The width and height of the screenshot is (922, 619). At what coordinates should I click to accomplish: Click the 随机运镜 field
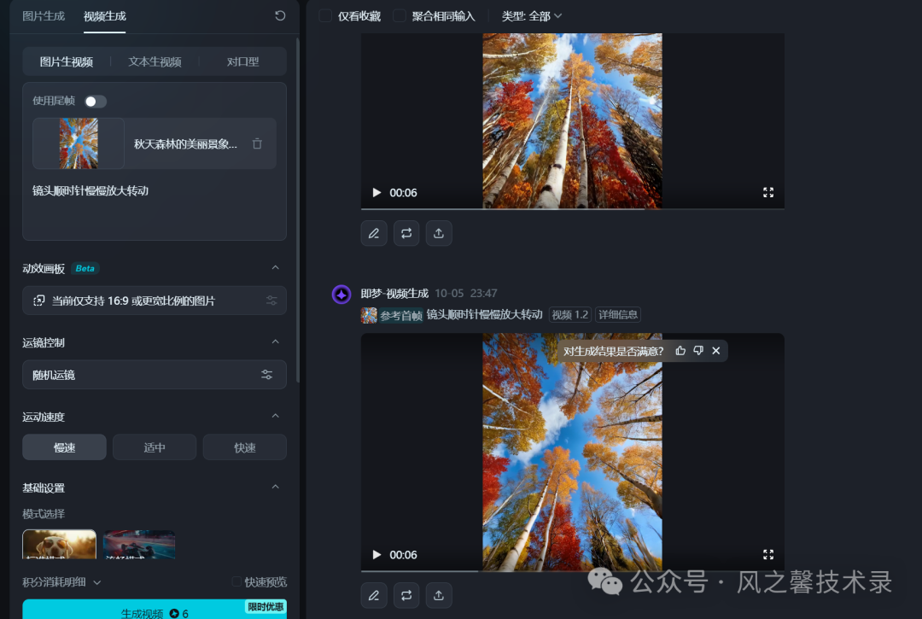tap(155, 375)
